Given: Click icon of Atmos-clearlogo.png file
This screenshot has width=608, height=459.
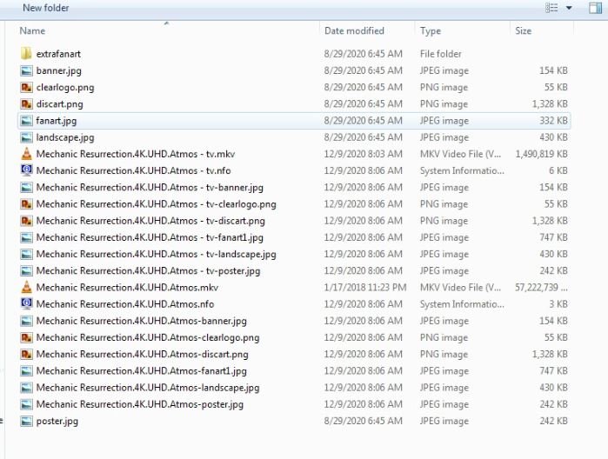Looking at the screenshot, I should [26, 337].
